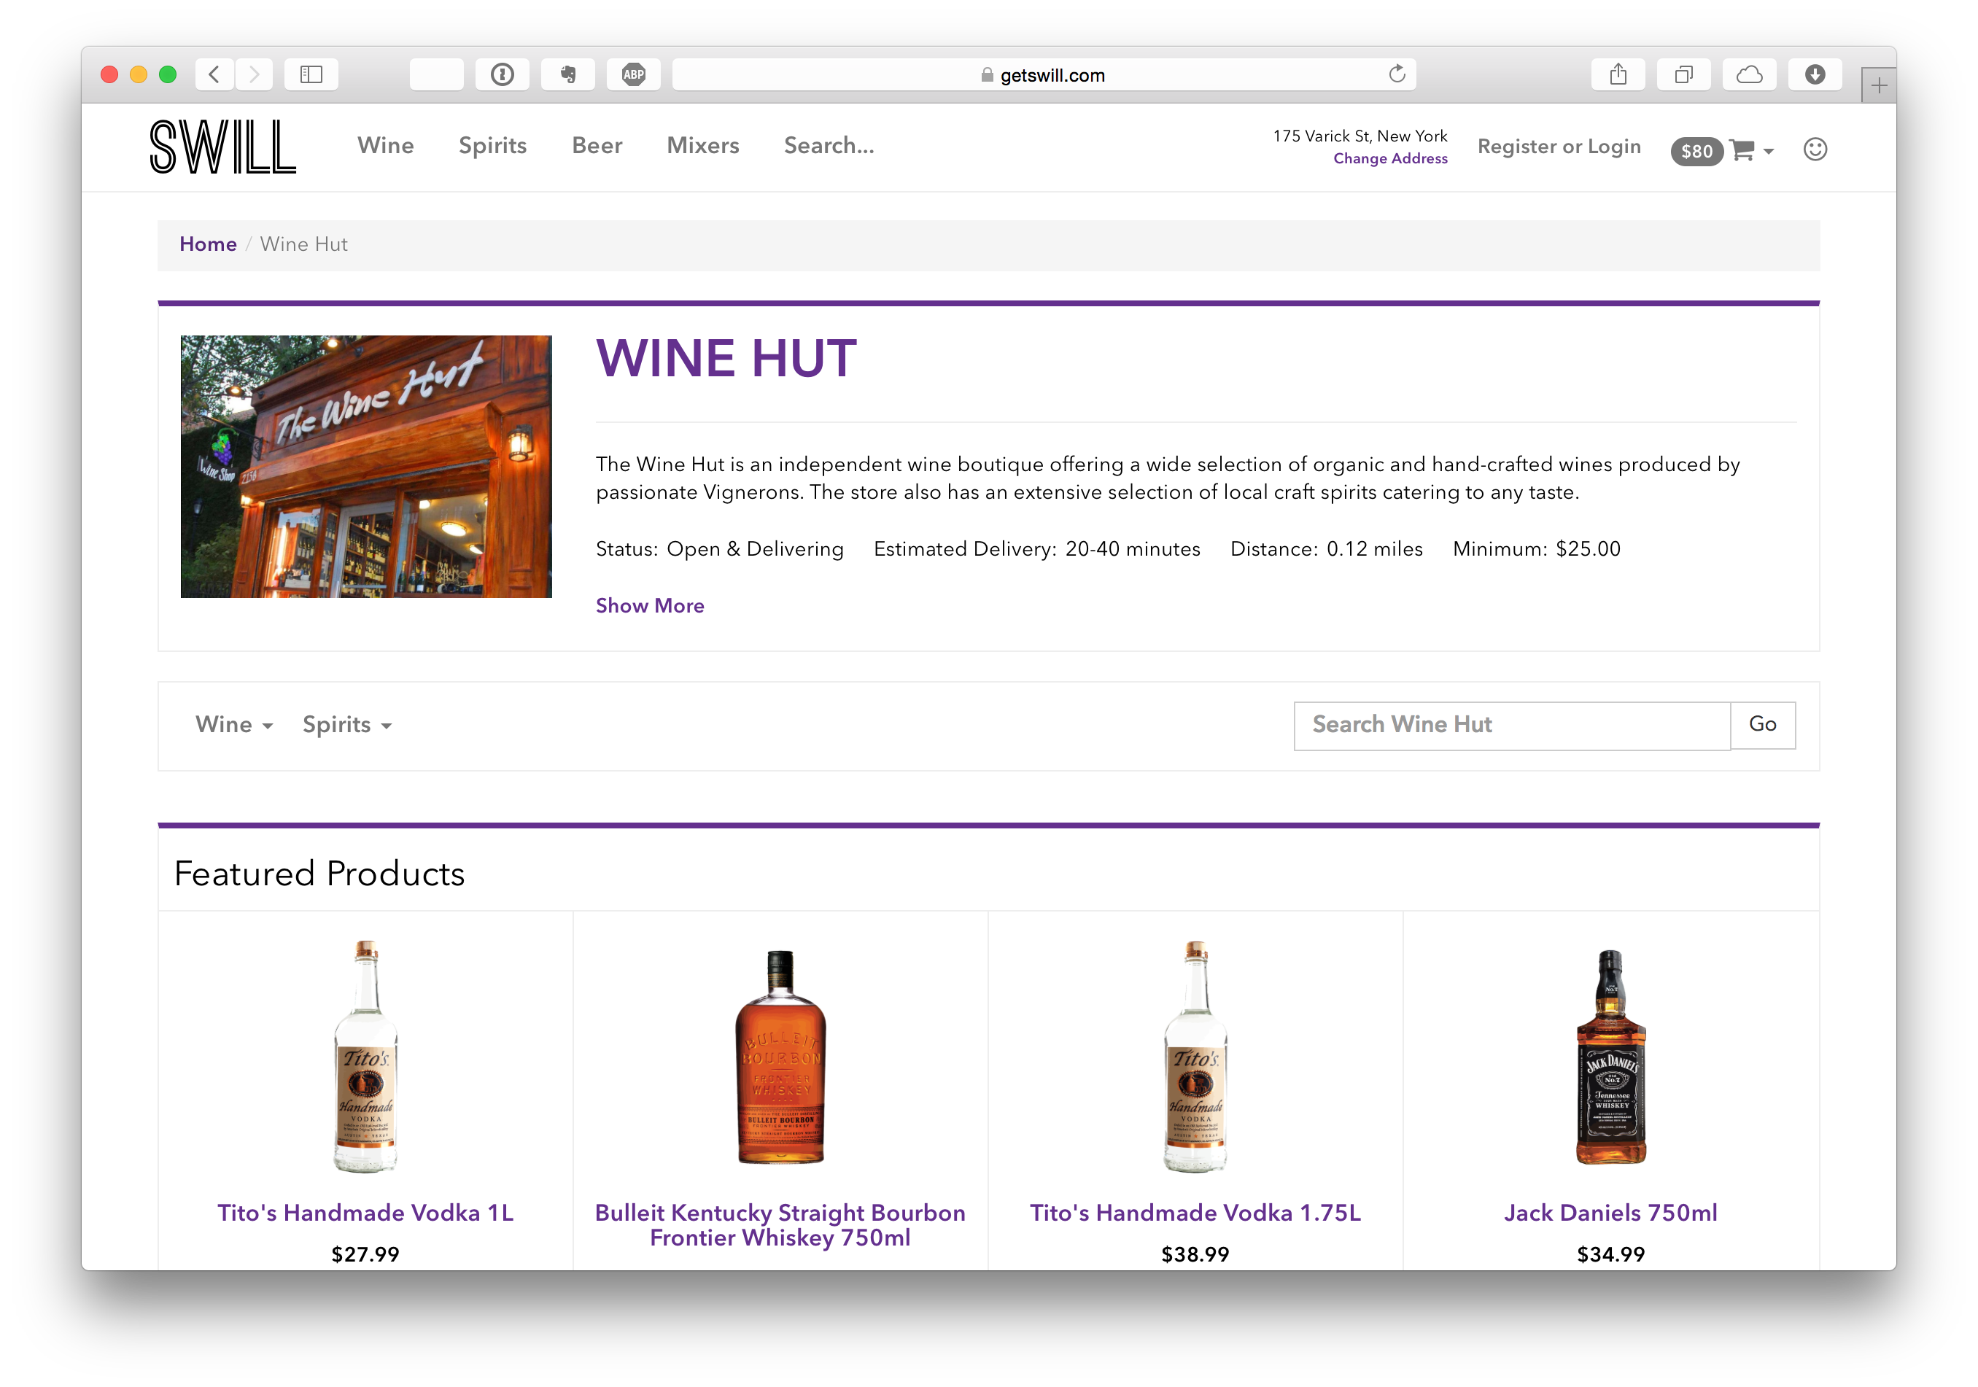This screenshot has height=1387, width=1978.
Task: Add a new tab with plus button
Action: [x=1878, y=85]
